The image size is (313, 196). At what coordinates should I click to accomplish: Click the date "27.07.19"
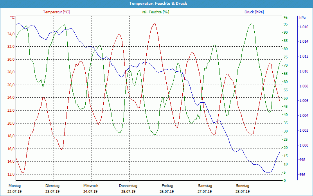coord(205,192)
